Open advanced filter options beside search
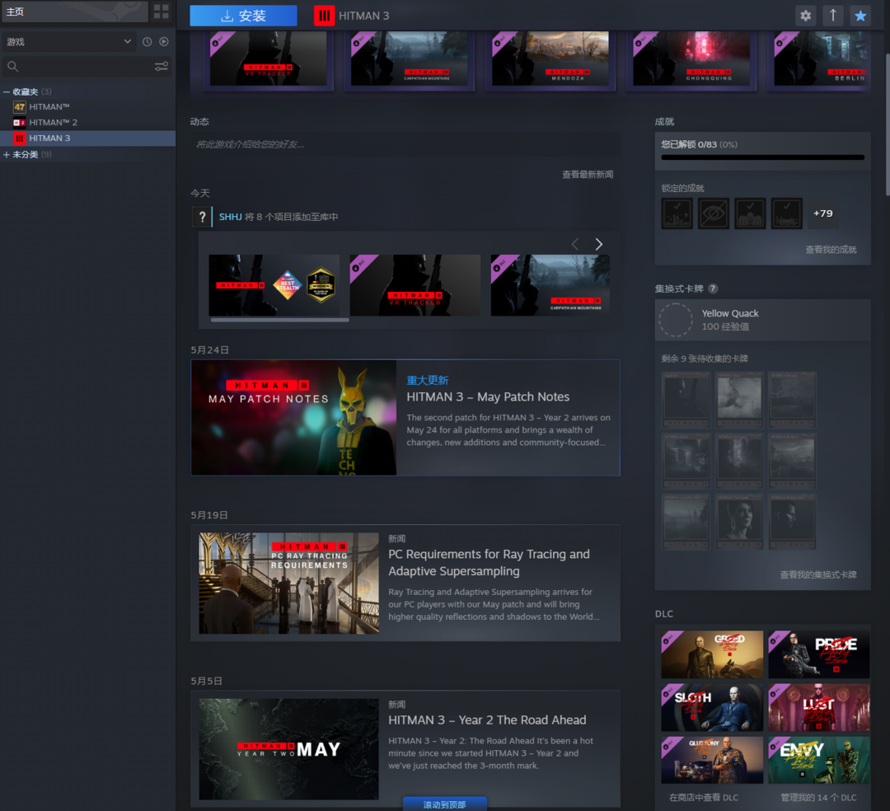The width and height of the screenshot is (890, 811). coord(161,67)
